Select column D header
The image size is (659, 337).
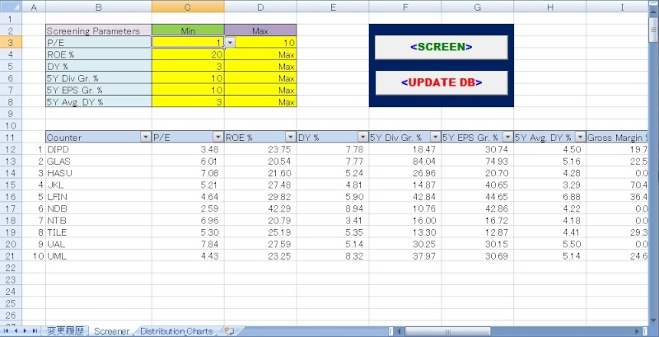point(260,7)
